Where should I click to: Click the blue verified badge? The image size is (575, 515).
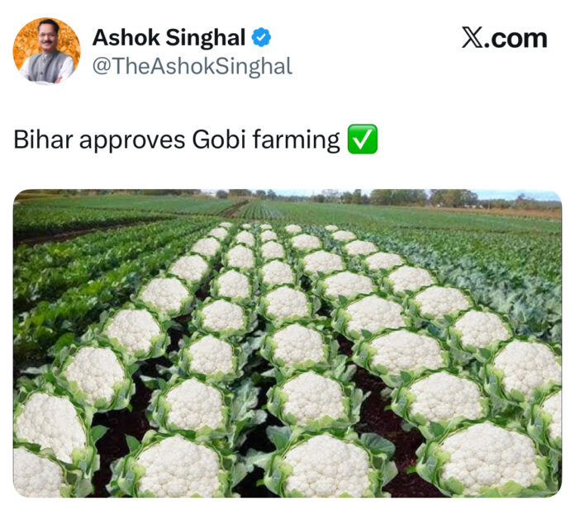tap(261, 37)
